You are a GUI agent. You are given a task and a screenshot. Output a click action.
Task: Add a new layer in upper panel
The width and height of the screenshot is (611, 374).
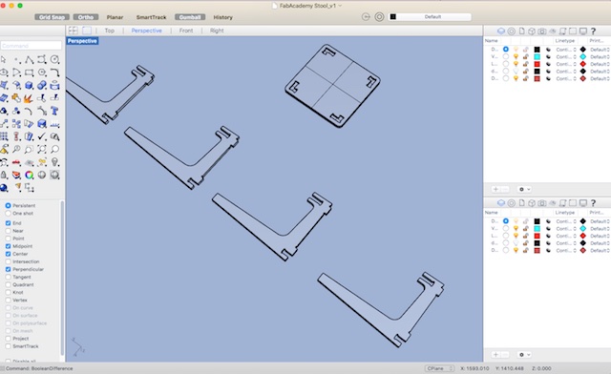click(495, 189)
